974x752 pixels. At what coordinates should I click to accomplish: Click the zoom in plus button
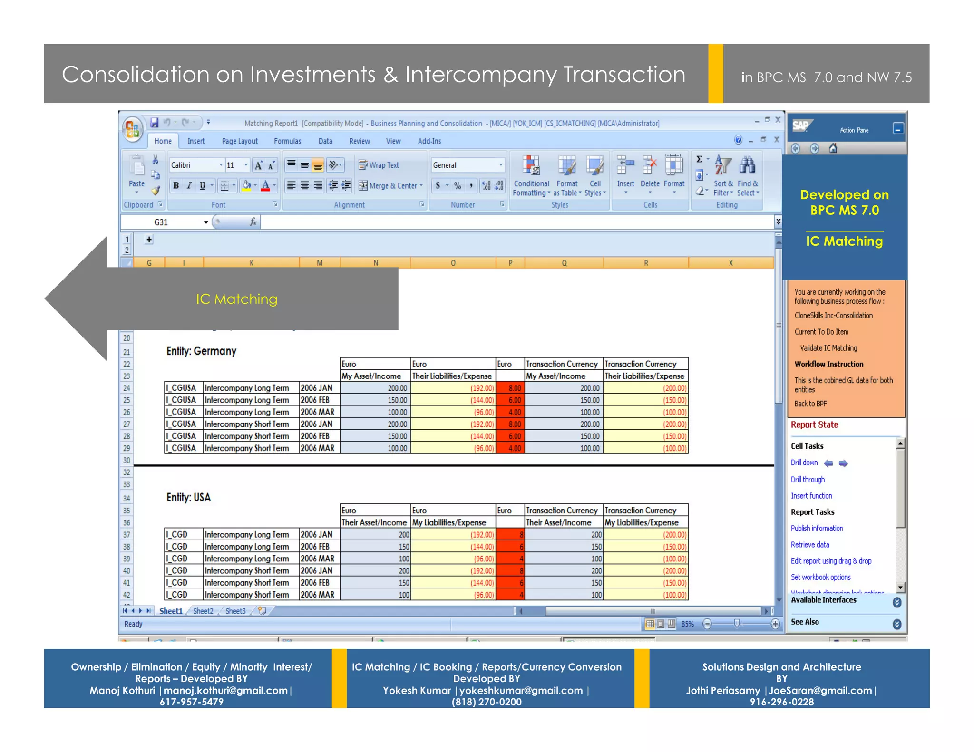[775, 624]
